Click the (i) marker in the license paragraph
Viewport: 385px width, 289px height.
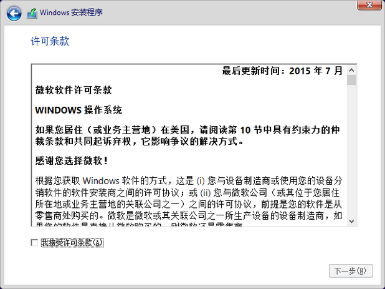201,181
